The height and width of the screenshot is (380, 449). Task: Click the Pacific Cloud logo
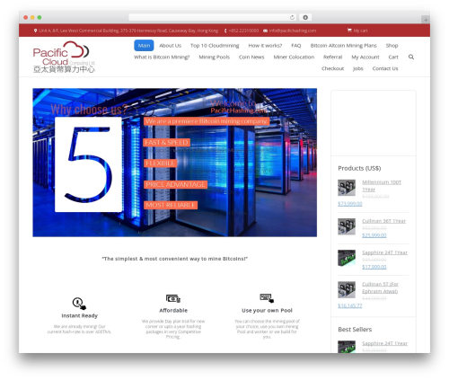tap(64, 57)
